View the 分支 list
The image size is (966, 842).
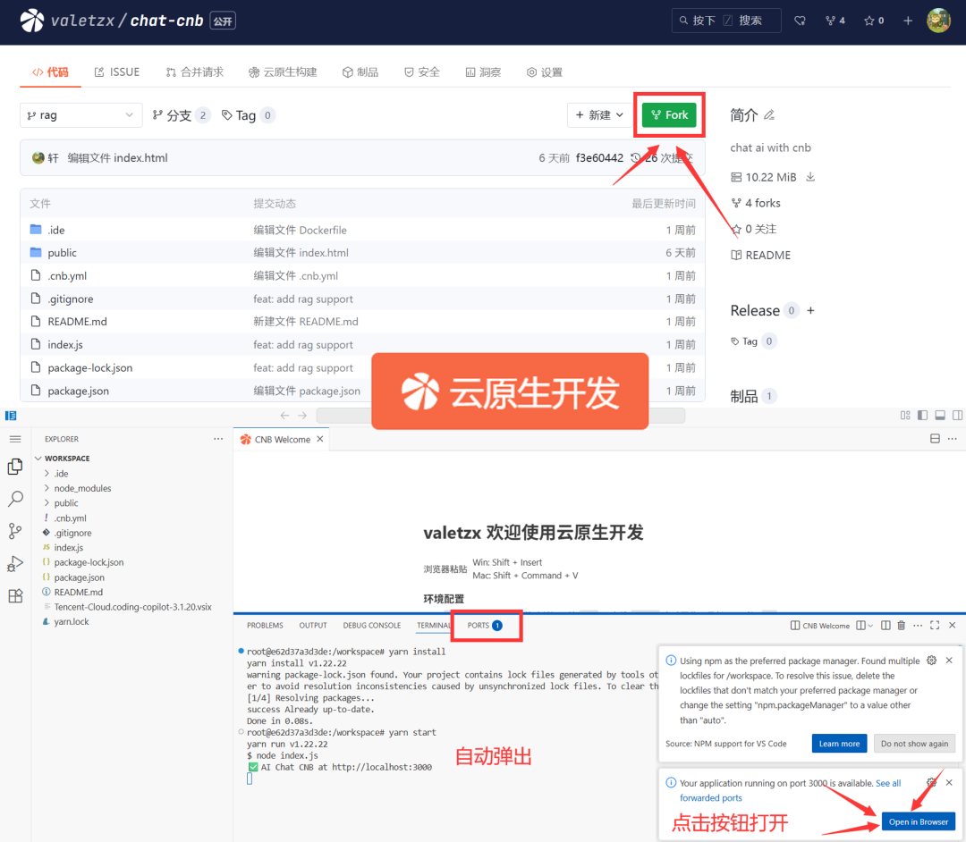[x=181, y=115]
